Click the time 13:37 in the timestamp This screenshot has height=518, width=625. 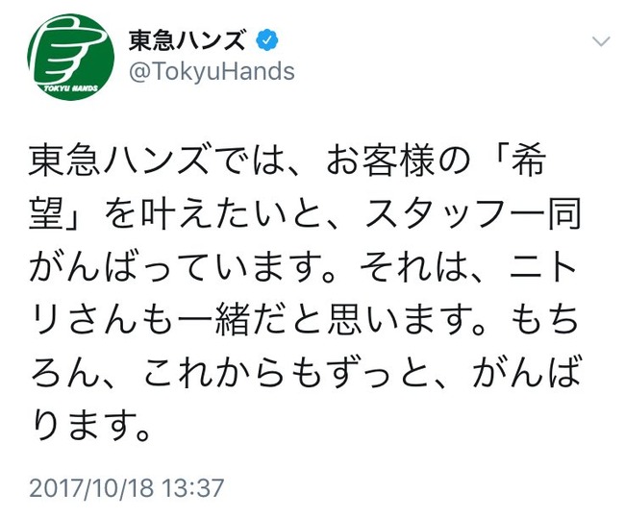[193, 487]
